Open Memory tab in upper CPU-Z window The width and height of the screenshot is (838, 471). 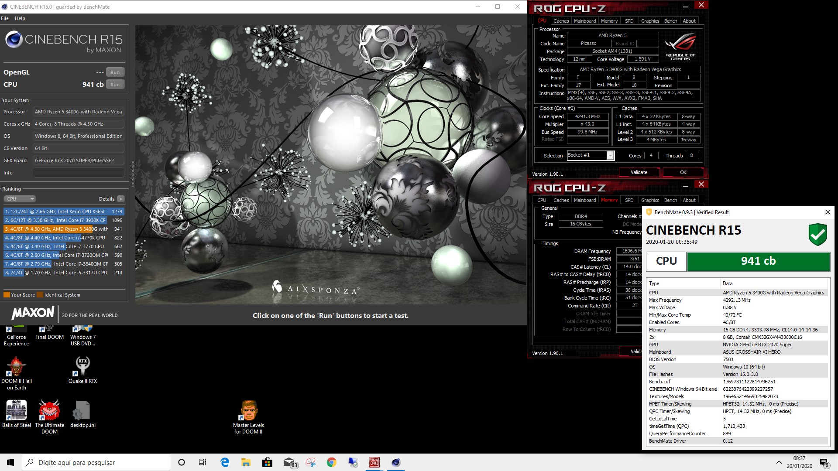609,21
